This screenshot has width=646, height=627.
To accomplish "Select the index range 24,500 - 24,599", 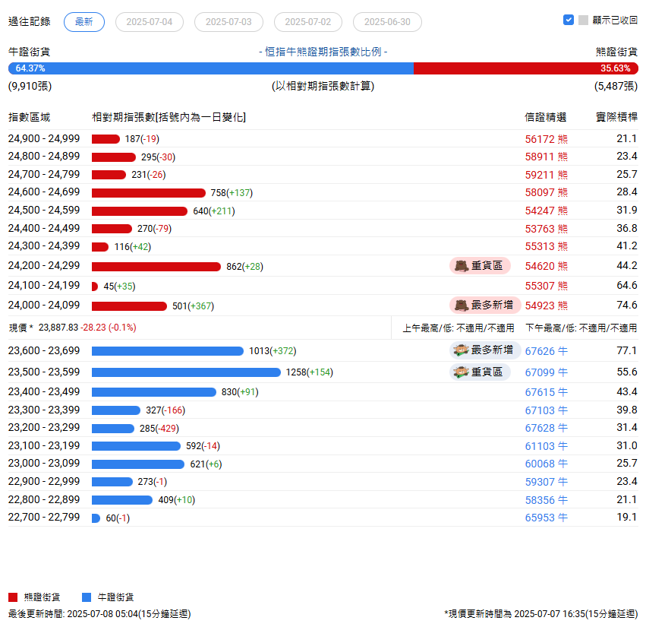I will click(44, 210).
